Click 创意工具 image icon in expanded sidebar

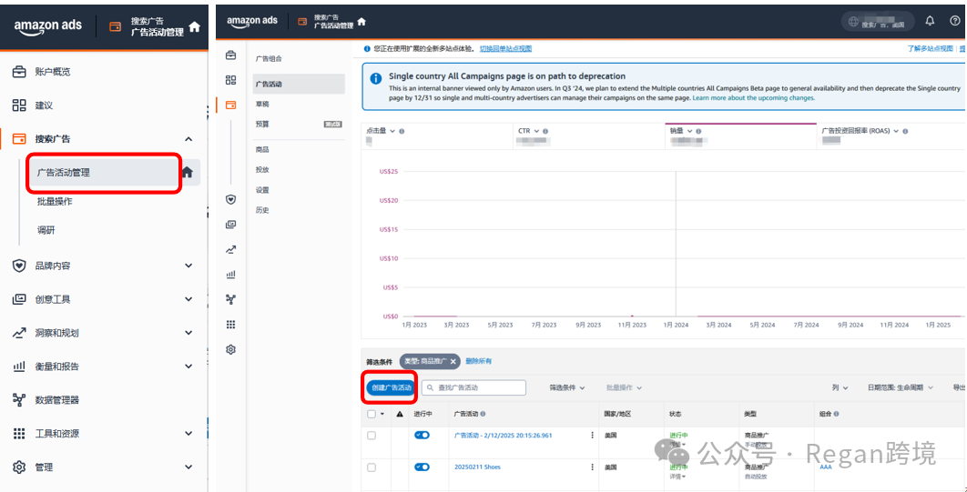coord(19,299)
